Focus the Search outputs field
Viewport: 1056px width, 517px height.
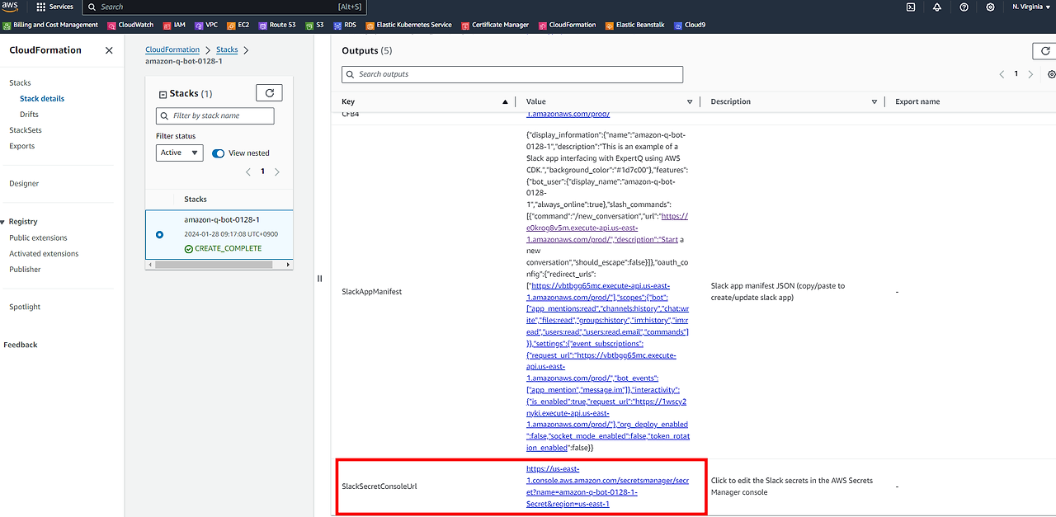(512, 74)
